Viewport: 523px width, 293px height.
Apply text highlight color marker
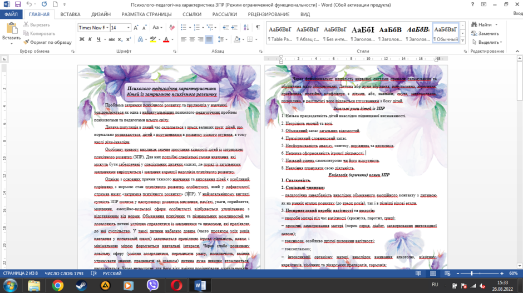[x=153, y=39]
